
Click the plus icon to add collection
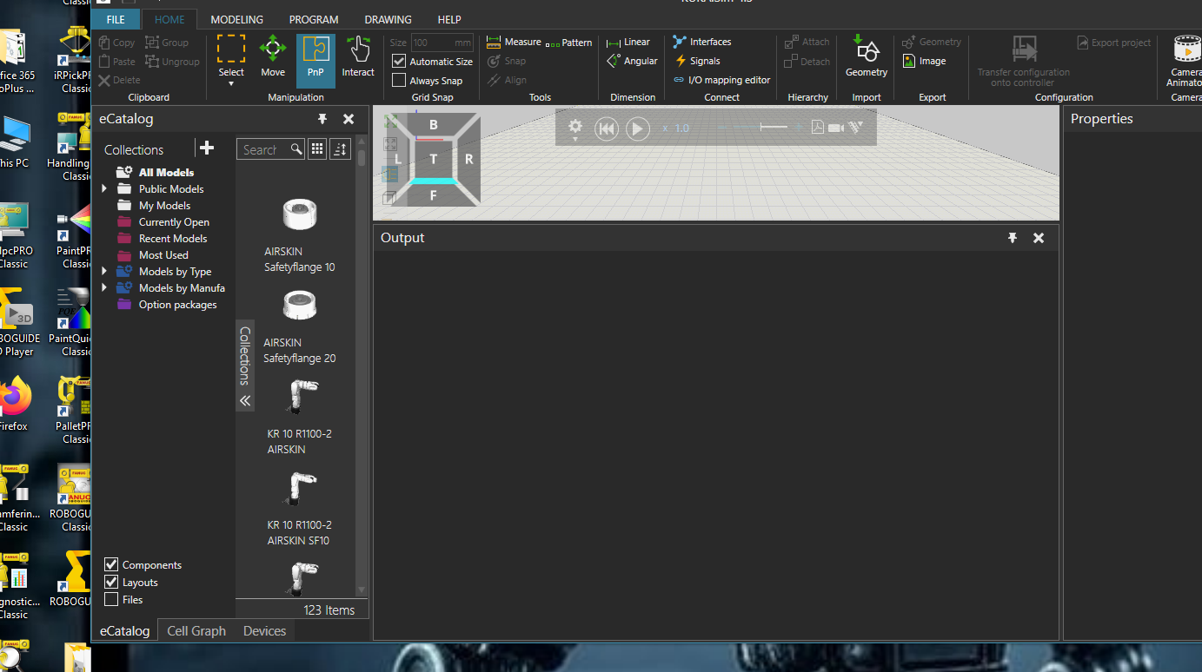(x=207, y=148)
